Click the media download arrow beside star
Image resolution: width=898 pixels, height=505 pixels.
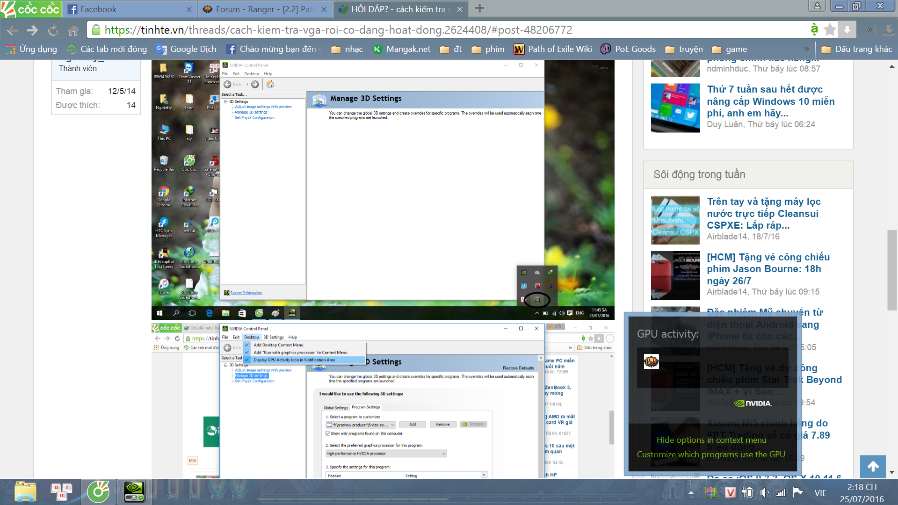[847, 30]
